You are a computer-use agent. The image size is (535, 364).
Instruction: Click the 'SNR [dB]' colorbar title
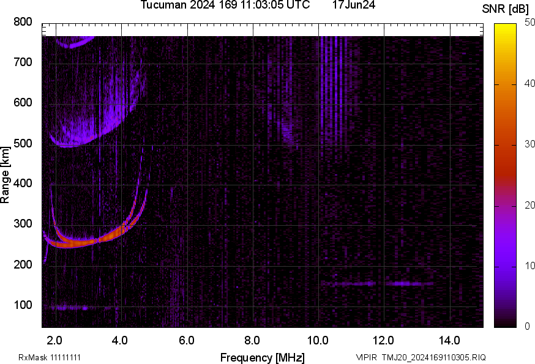pyautogui.click(x=505, y=9)
